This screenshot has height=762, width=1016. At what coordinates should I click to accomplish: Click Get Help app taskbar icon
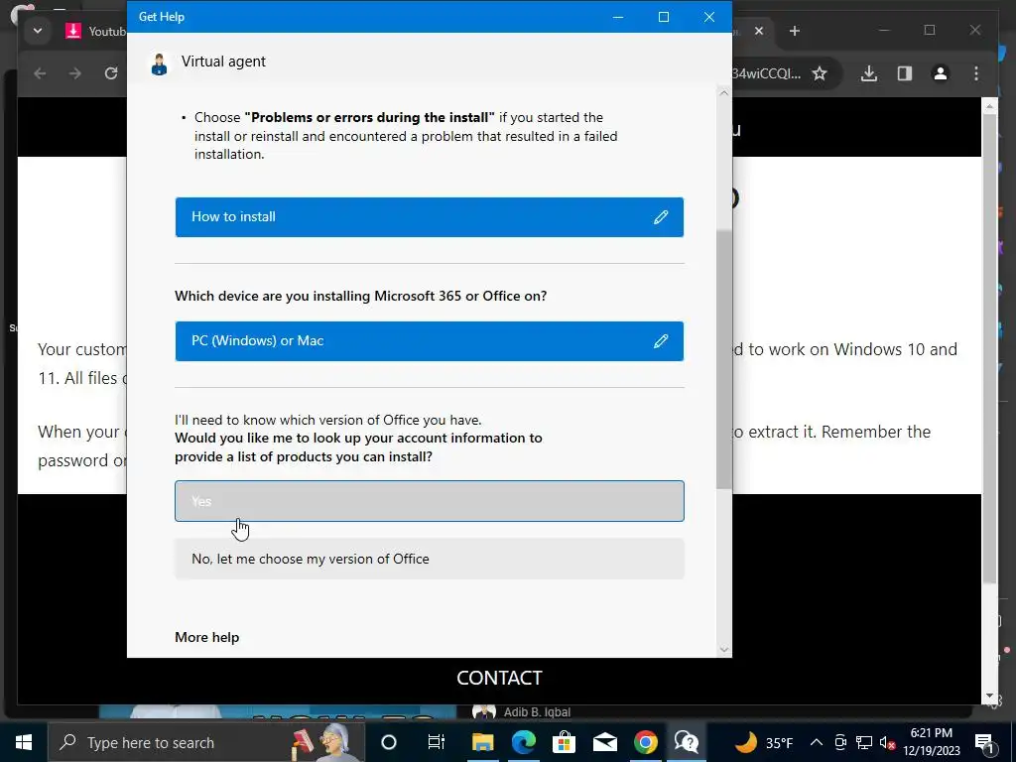pyautogui.click(x=687, y=742)
